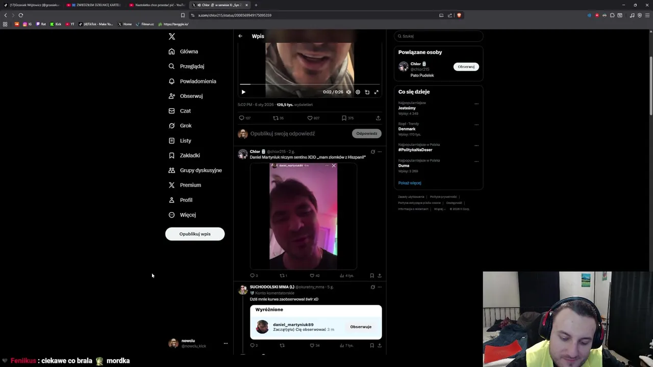Click Pokaż więcej under trends

click(410, 183)
